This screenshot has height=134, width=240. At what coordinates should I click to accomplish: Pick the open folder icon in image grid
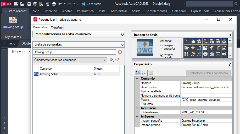(186, 48)
